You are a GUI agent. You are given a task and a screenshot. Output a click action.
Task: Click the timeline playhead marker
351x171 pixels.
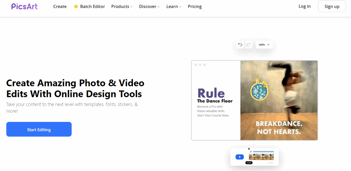coord(249,149)
